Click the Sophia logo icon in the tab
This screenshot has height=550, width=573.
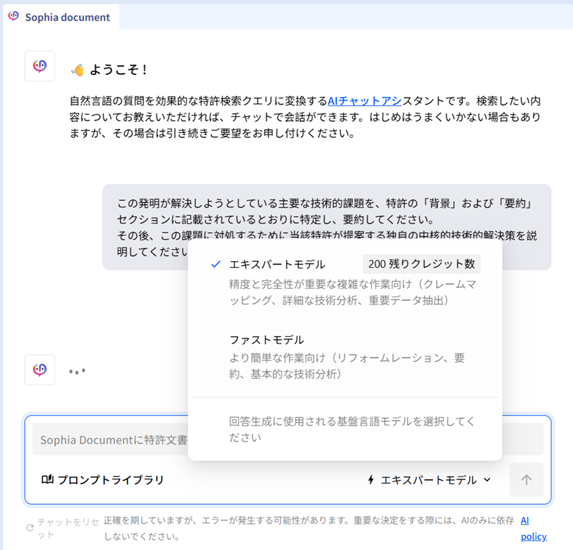click(x=13, y=16)
